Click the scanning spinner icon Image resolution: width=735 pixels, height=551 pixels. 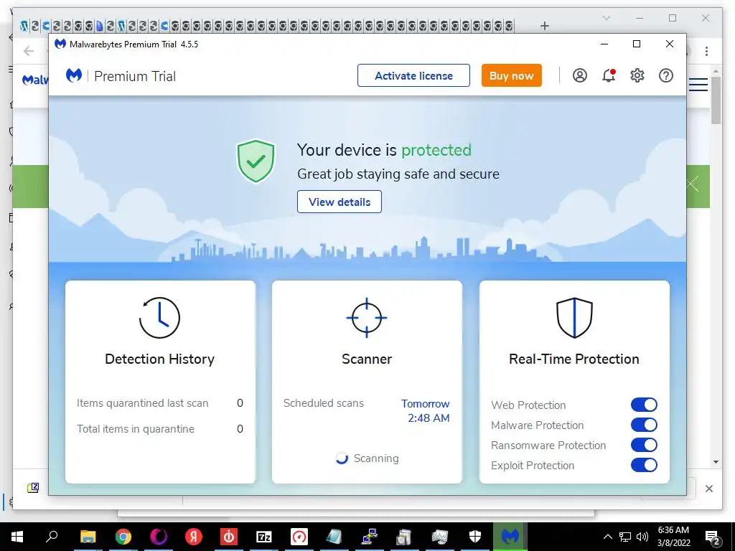(x=342, y=458)
